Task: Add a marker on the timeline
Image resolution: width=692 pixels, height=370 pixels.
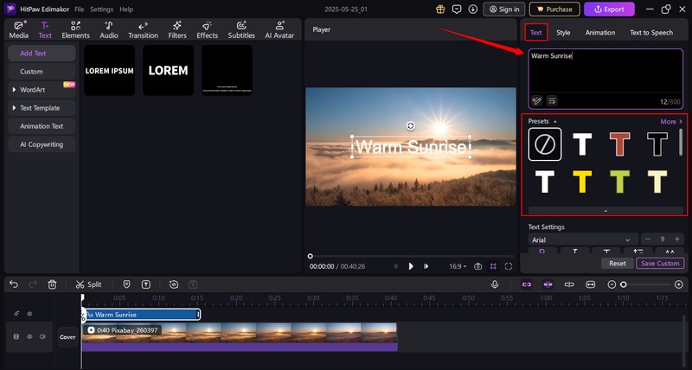Action: click(x=126, y=284)
